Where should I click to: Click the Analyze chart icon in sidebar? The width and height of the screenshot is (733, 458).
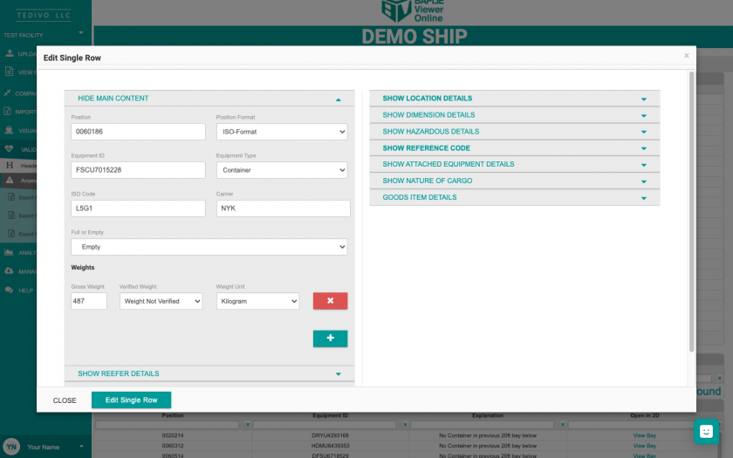click(x=9, y=252)
